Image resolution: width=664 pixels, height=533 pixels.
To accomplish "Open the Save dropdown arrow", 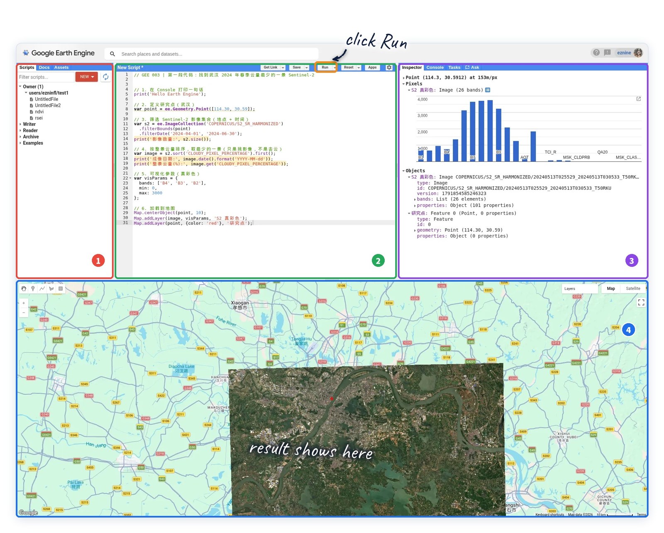I will click(307, 68).
